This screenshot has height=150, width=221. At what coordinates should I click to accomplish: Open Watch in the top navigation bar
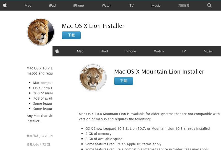(x=107, y=6)
